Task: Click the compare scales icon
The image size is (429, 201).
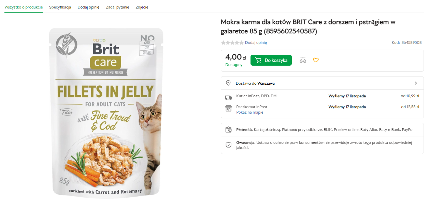Action: point(303,60)
